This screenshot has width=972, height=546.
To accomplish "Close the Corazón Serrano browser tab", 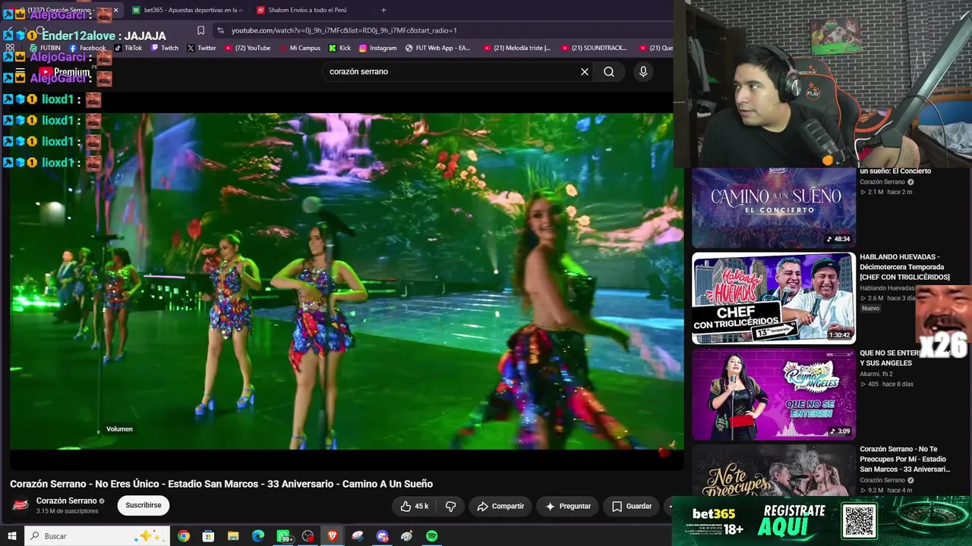I will pyautogui.click(x=115, y=10).
